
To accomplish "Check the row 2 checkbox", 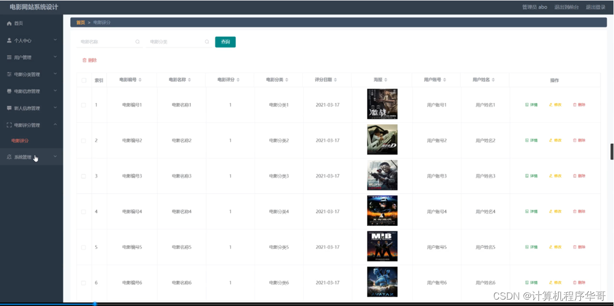I will pyautogui.click(x=84, y=140).
